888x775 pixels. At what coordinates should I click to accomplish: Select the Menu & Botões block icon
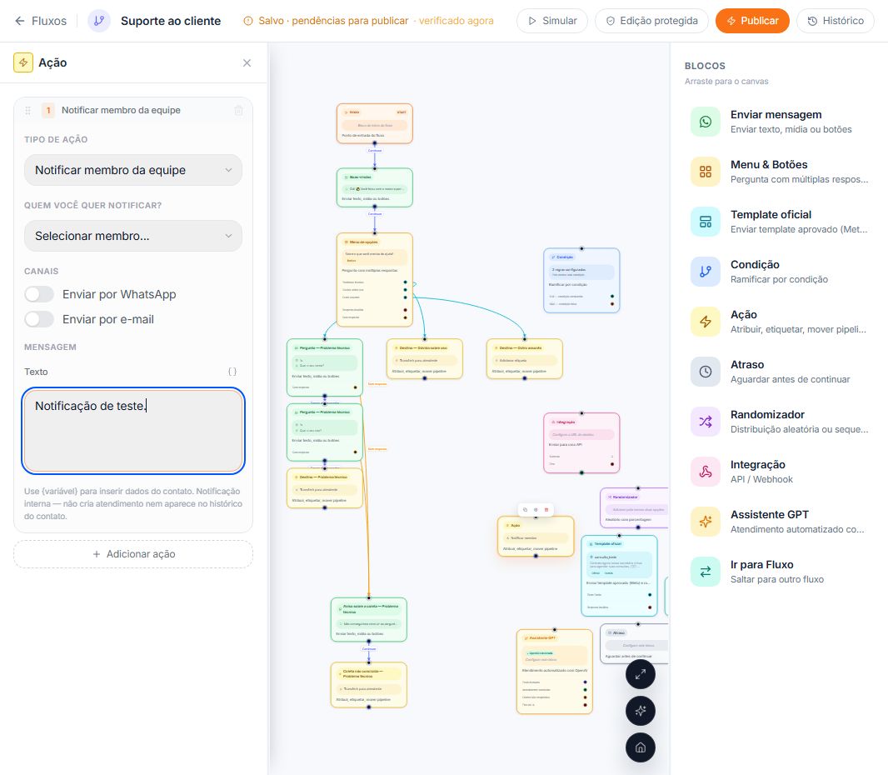(706, 172)
